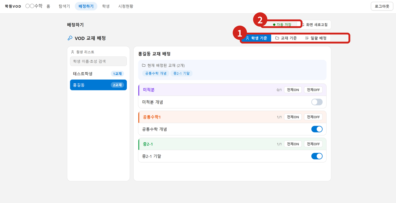The image size is (396, 203).
Task: Switch to the 교재 기준 tab
Action: (x=286, y=38)
